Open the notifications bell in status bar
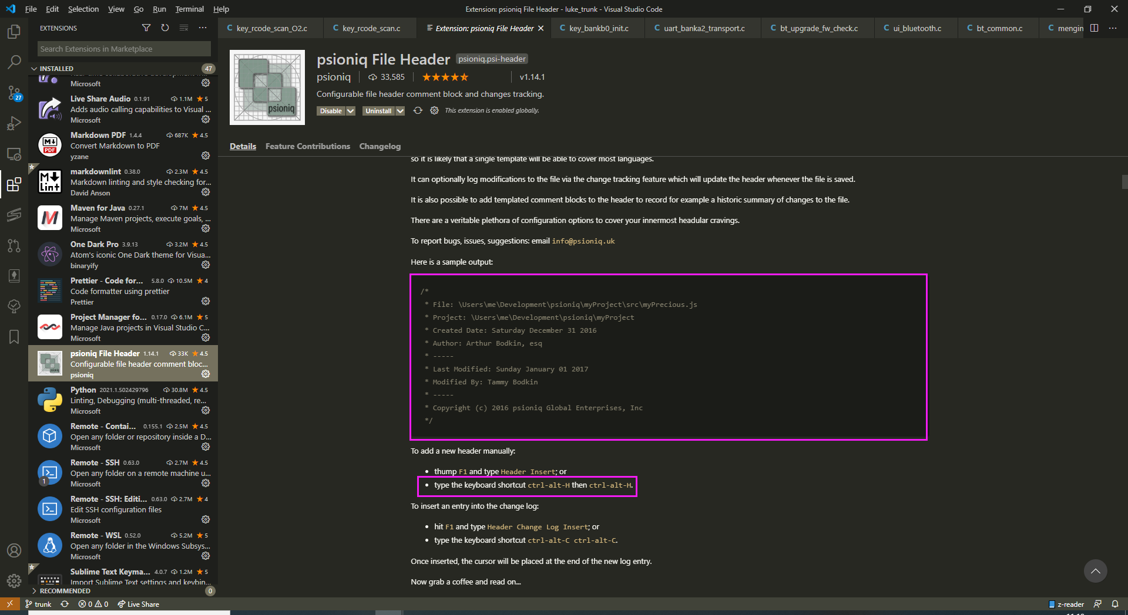This screenshot has width=1128, height=615. (x=1114, y=604)
